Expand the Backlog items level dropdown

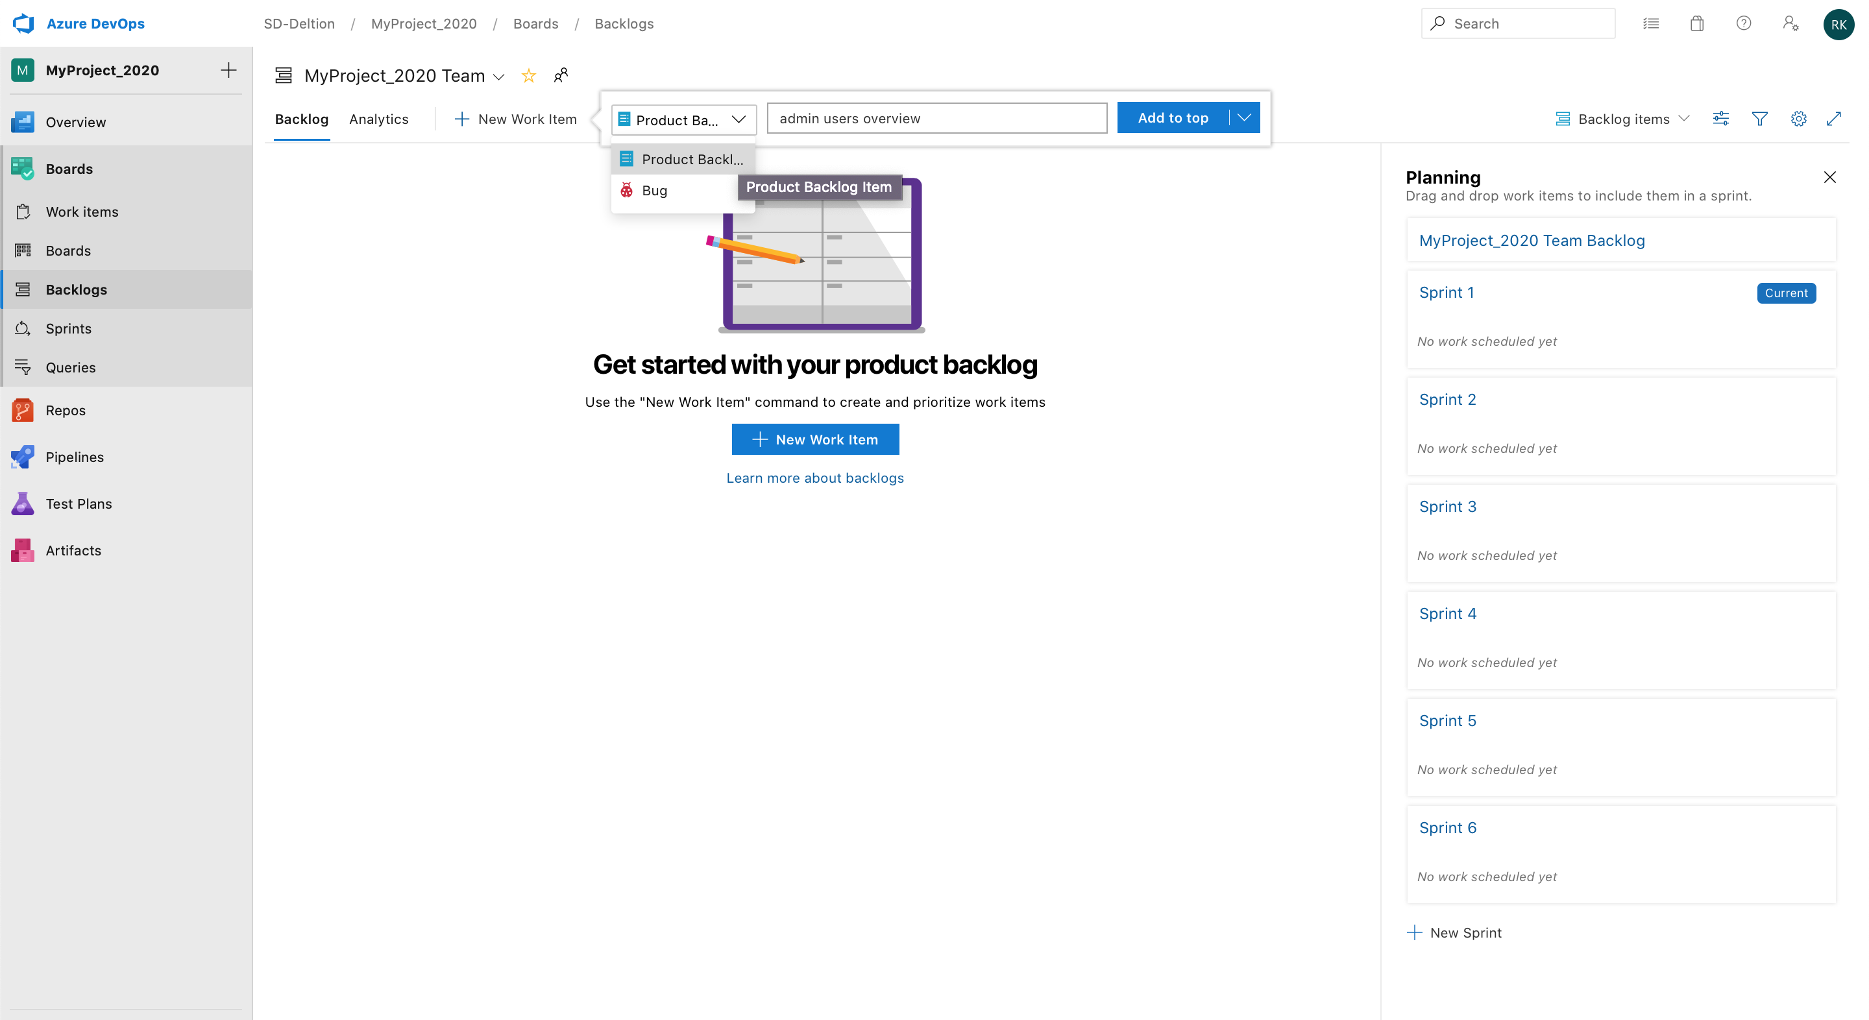pos(1622,118)
